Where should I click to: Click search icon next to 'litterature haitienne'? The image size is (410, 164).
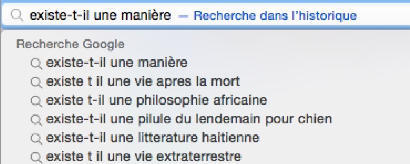tap(36, 138)
